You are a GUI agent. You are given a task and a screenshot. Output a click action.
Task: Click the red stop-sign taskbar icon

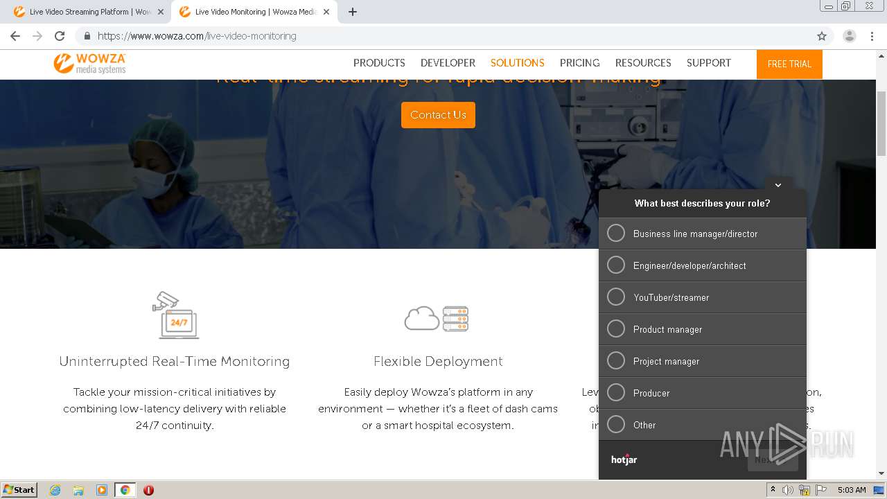148,490
